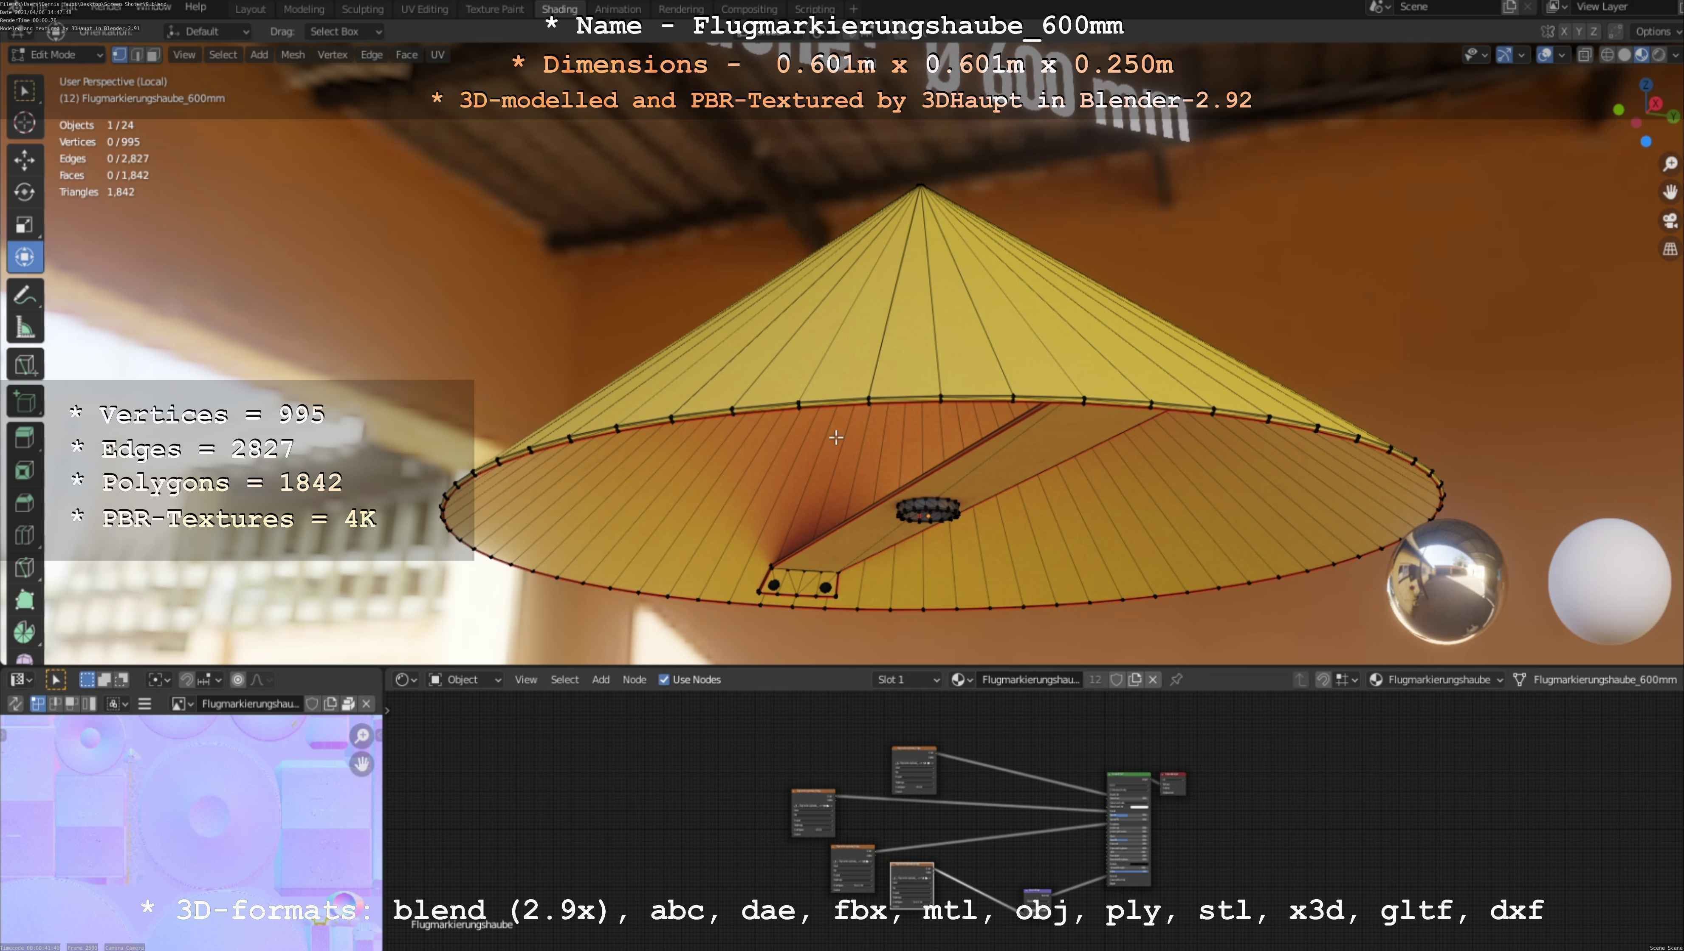
Task: Click UV editor's magnifier zoom icon
Action: (361, 736)
